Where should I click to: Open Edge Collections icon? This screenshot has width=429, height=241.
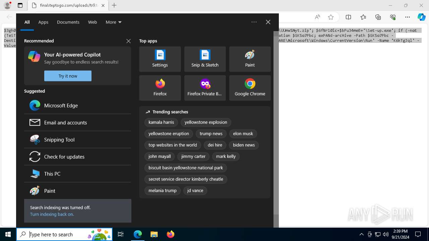coord(378,17)
